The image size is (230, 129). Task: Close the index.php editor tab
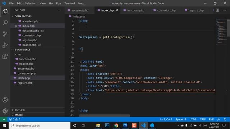117,10
